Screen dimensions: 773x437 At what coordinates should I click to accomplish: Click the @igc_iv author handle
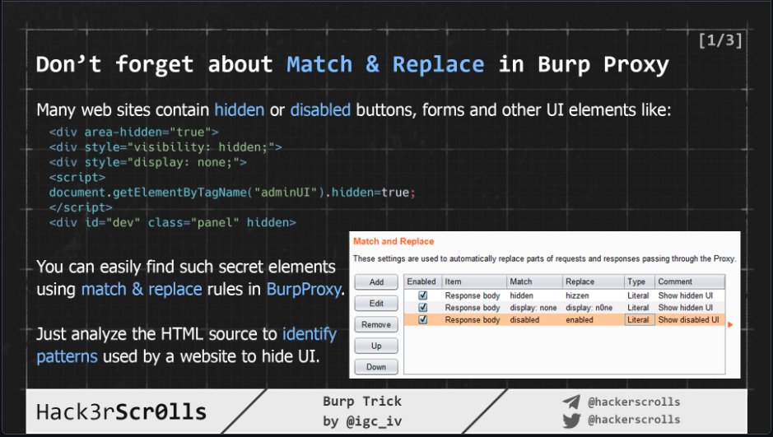click(x=374, y=421)
